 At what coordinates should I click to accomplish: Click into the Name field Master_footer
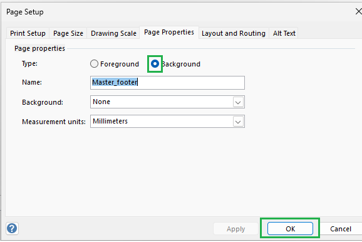click(167, 83)
